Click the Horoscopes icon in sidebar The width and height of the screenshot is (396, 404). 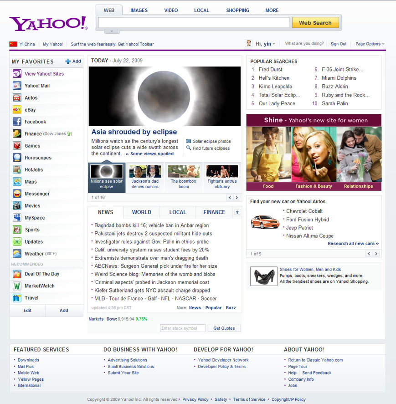click(x=17, y=158)
